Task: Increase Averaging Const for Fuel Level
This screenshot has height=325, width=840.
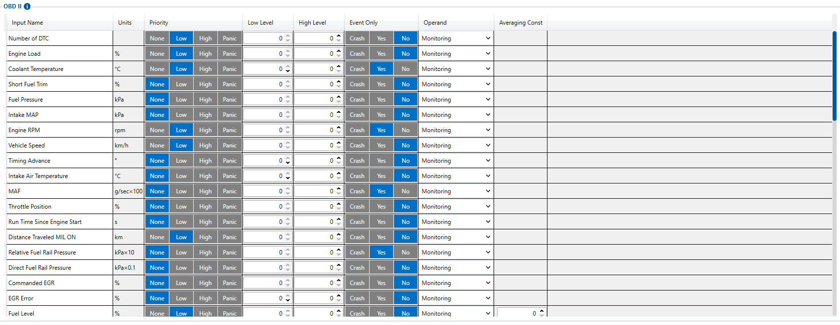Action: [542, 311]
